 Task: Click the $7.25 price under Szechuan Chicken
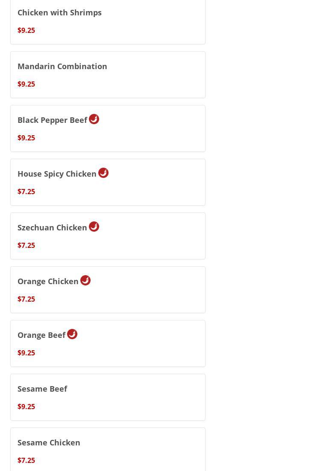(x=26, y=245)
